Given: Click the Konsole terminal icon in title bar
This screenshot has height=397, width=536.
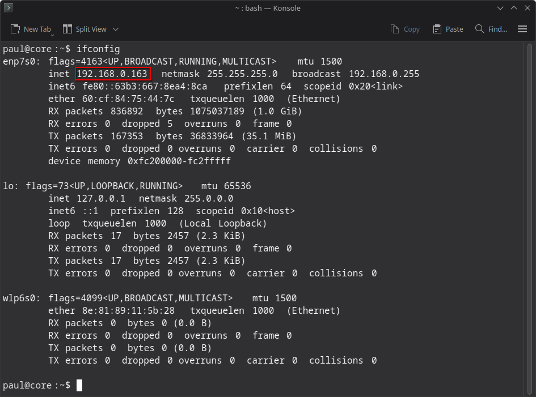Looking at the screenshot, I should [x=8, y=7].
